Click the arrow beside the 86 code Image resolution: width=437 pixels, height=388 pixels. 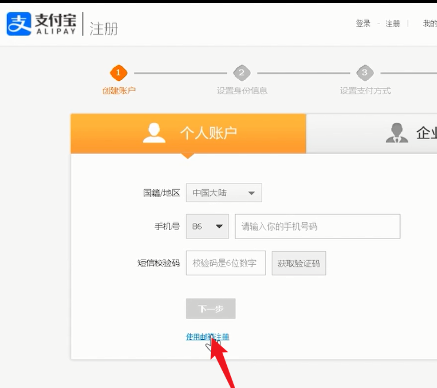pyautogui.click(x=219, y=226)
